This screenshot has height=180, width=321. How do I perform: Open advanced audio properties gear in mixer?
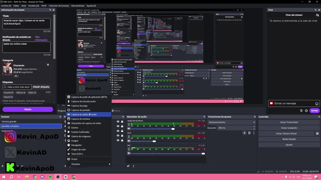click(x=128, y=166)
